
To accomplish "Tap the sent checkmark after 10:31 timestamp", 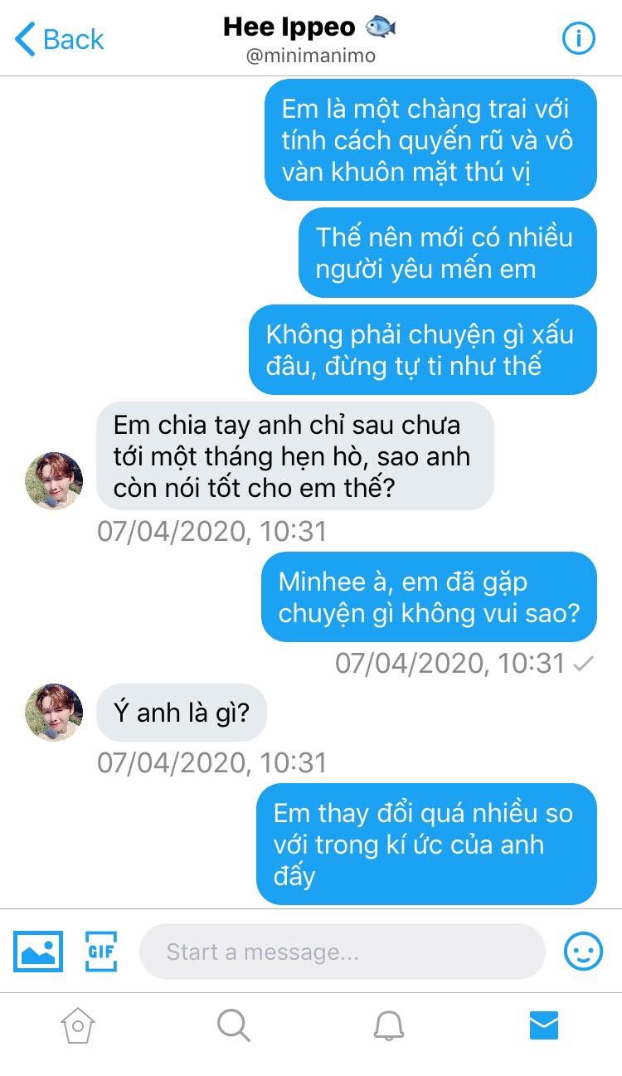I will tap(584, 663).
